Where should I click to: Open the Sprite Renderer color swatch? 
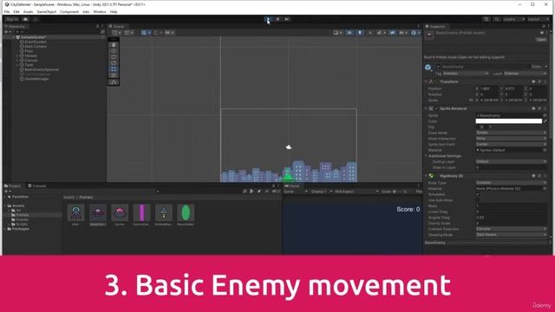coord(508,121)
